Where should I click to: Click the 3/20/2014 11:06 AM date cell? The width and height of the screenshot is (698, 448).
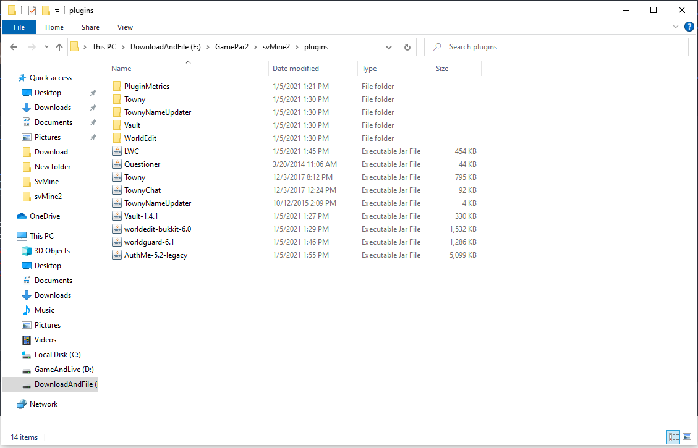click(x=305, y=164)
